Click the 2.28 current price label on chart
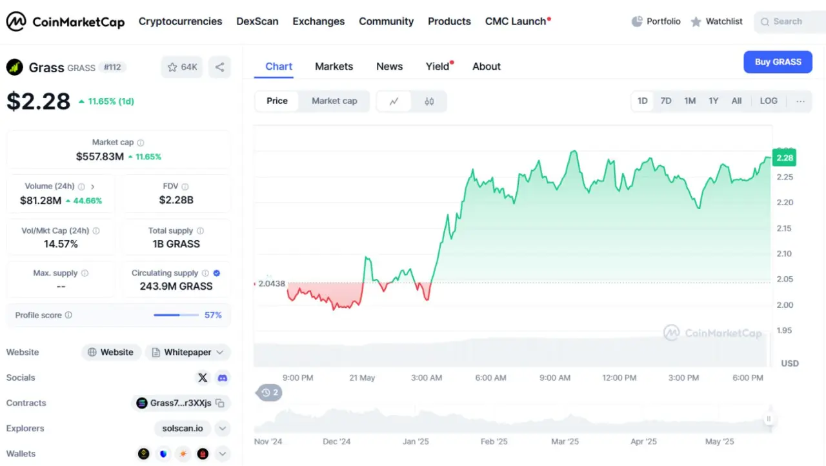 point(785,158)
